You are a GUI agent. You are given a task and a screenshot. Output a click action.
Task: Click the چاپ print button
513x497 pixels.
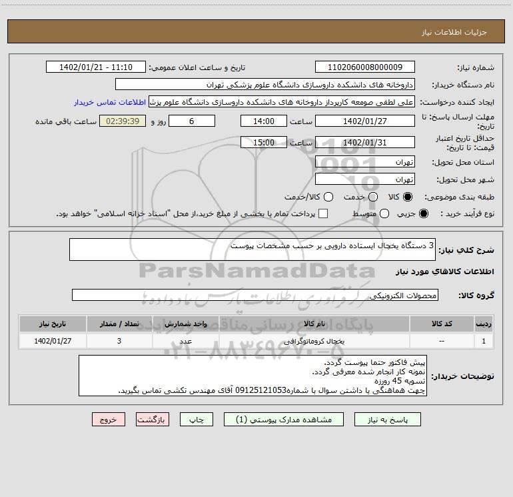197,420
